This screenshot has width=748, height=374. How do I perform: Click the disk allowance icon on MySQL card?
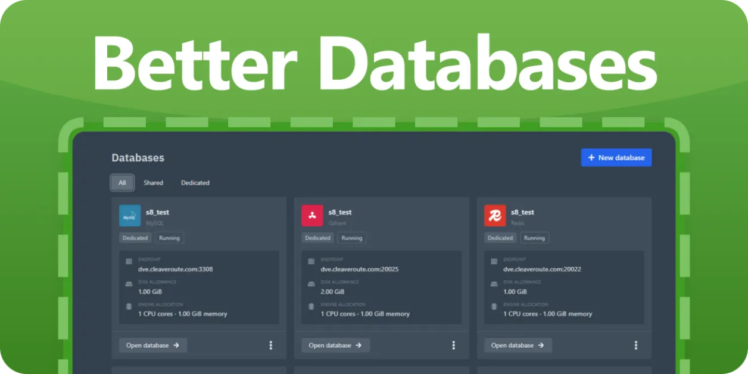pyautogui.click(x=129, y=284)
